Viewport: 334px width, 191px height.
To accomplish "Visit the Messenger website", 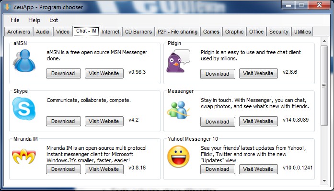I will (x=258, y=121).
